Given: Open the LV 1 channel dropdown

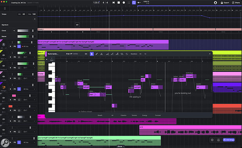Looking at the screenshot, I should (29, 121).
